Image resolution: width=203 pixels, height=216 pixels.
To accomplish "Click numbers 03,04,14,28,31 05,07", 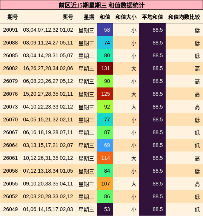I will pyautogui.click(x=48, y=55).
